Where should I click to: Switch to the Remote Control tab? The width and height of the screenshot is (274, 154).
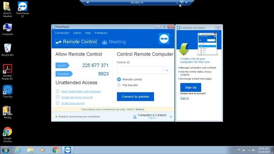76,42
